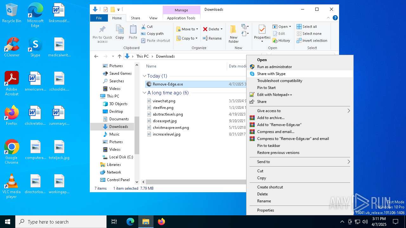This screenshot has height=228, width=406.
Task: Click the navigation pane scroll down arrow
Action: point(137,182)
